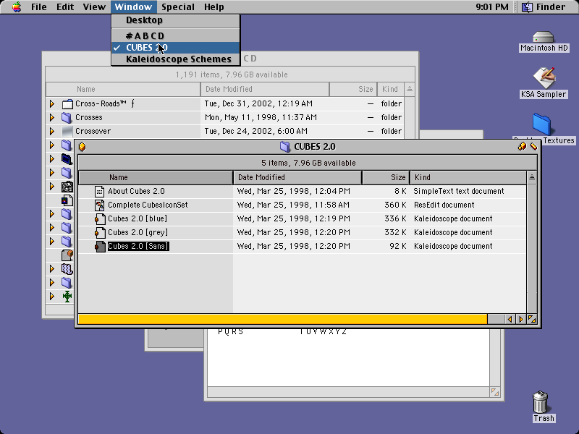The width and height of the screenshot is (579, 434).
Task: Click the Cubes 2.0 [blue] scheme icon
Action: 99,219
